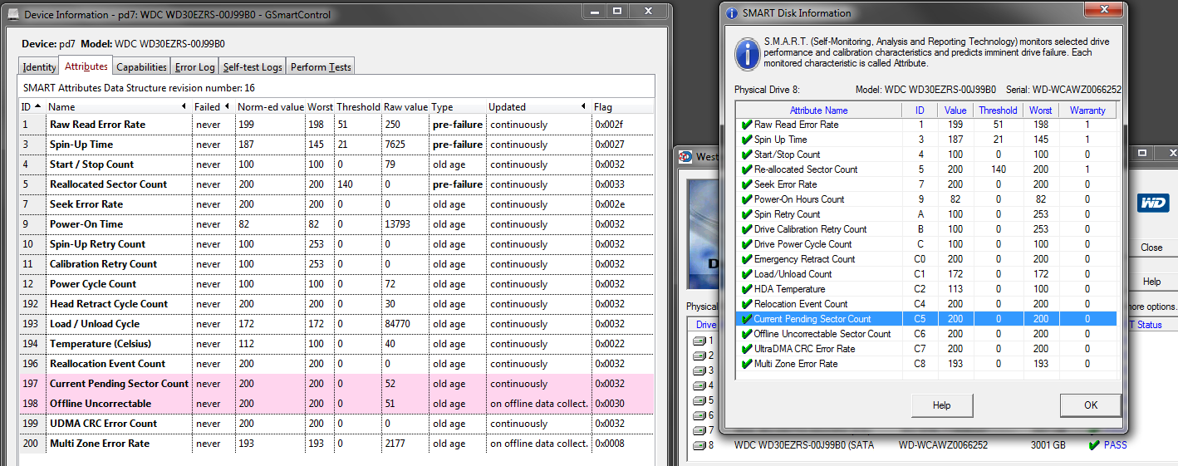Viewport: 1178px width, 466px height.
Task: Sort GSmartControl table by Type column header
Action: pos(458,107)
